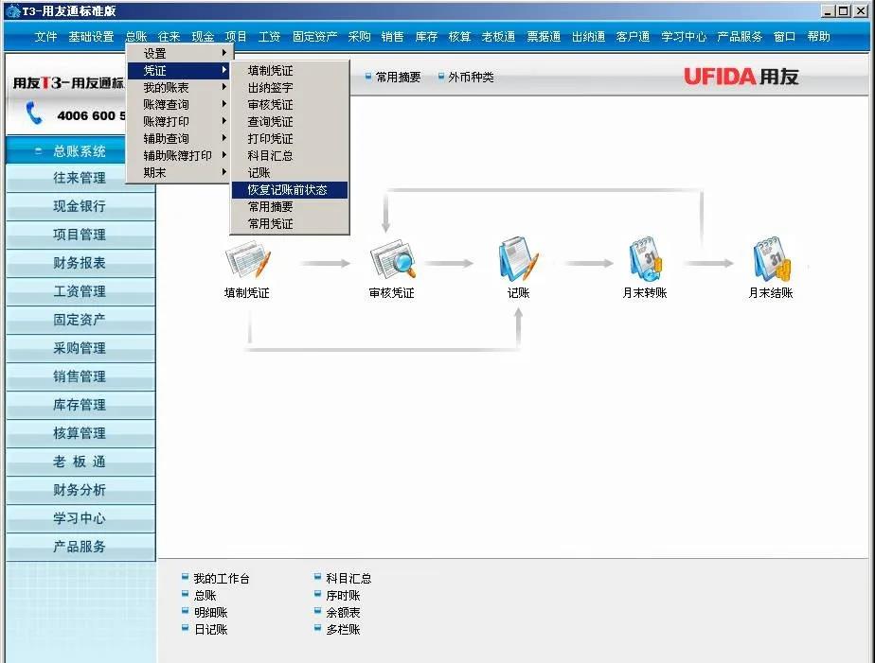Choose 常用凭证 from the submenu

point(290,223)
